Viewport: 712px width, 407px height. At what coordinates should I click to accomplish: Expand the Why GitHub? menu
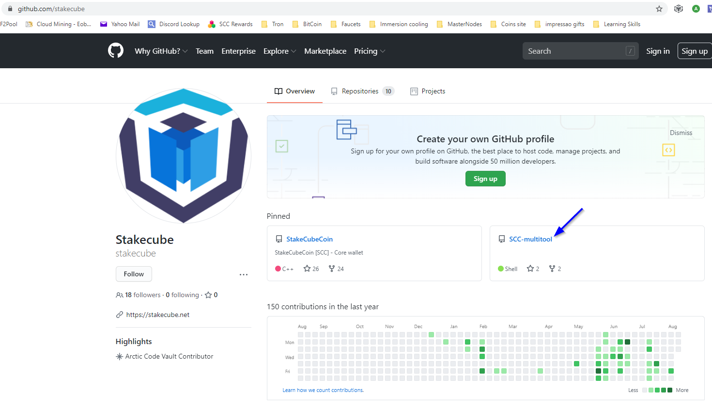[161, 51]
